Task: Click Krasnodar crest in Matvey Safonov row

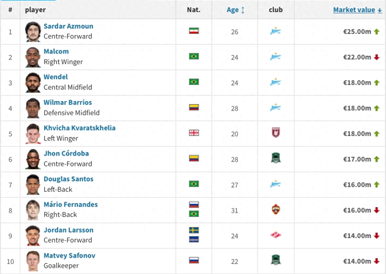Action: (275, 261)
